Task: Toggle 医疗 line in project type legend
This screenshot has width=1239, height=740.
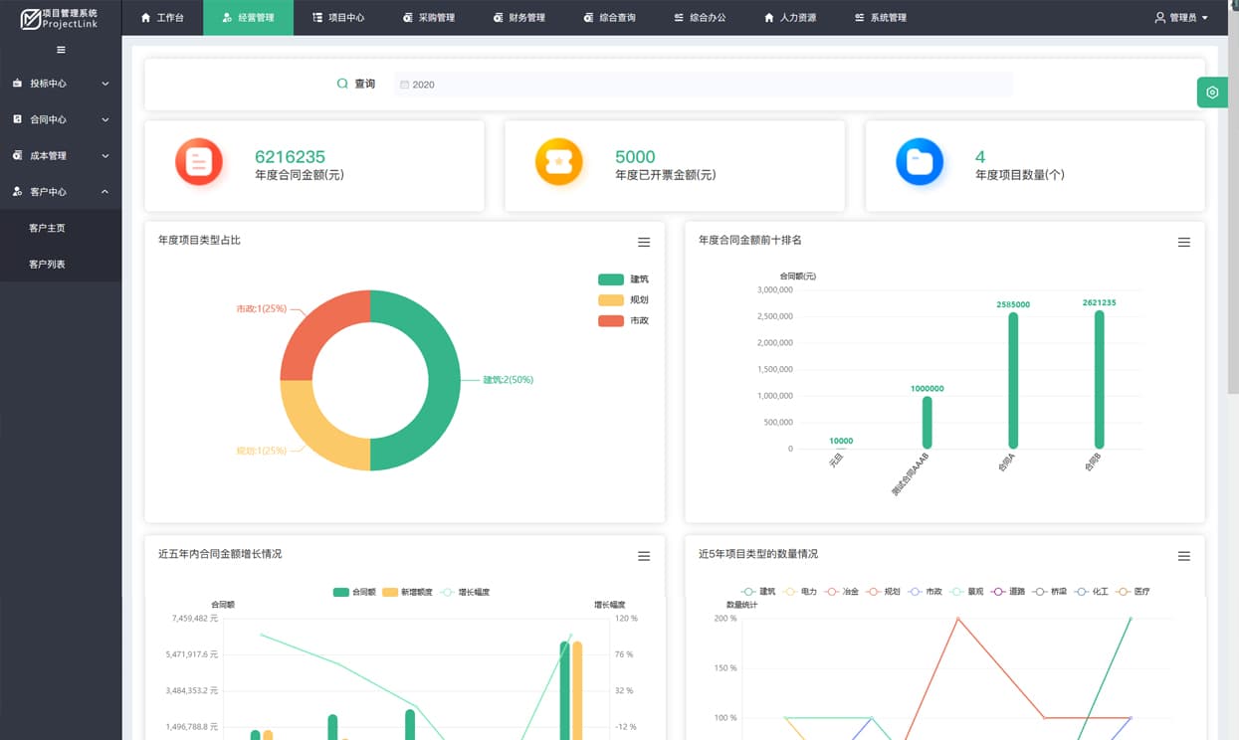Action: coord(1134,591)
